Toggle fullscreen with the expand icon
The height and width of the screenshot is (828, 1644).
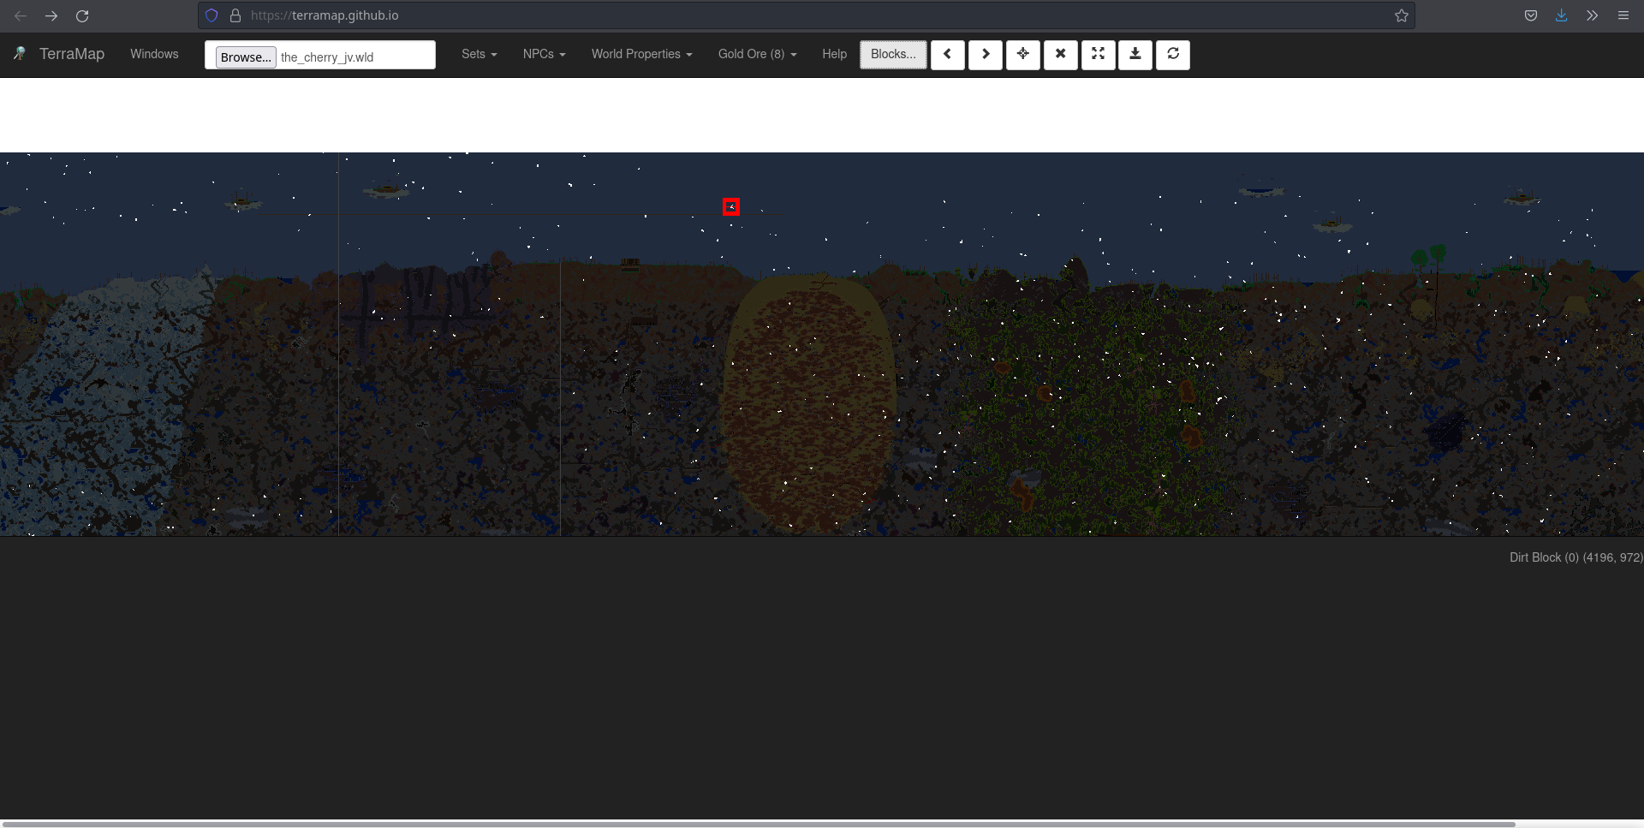(1098, 54)
